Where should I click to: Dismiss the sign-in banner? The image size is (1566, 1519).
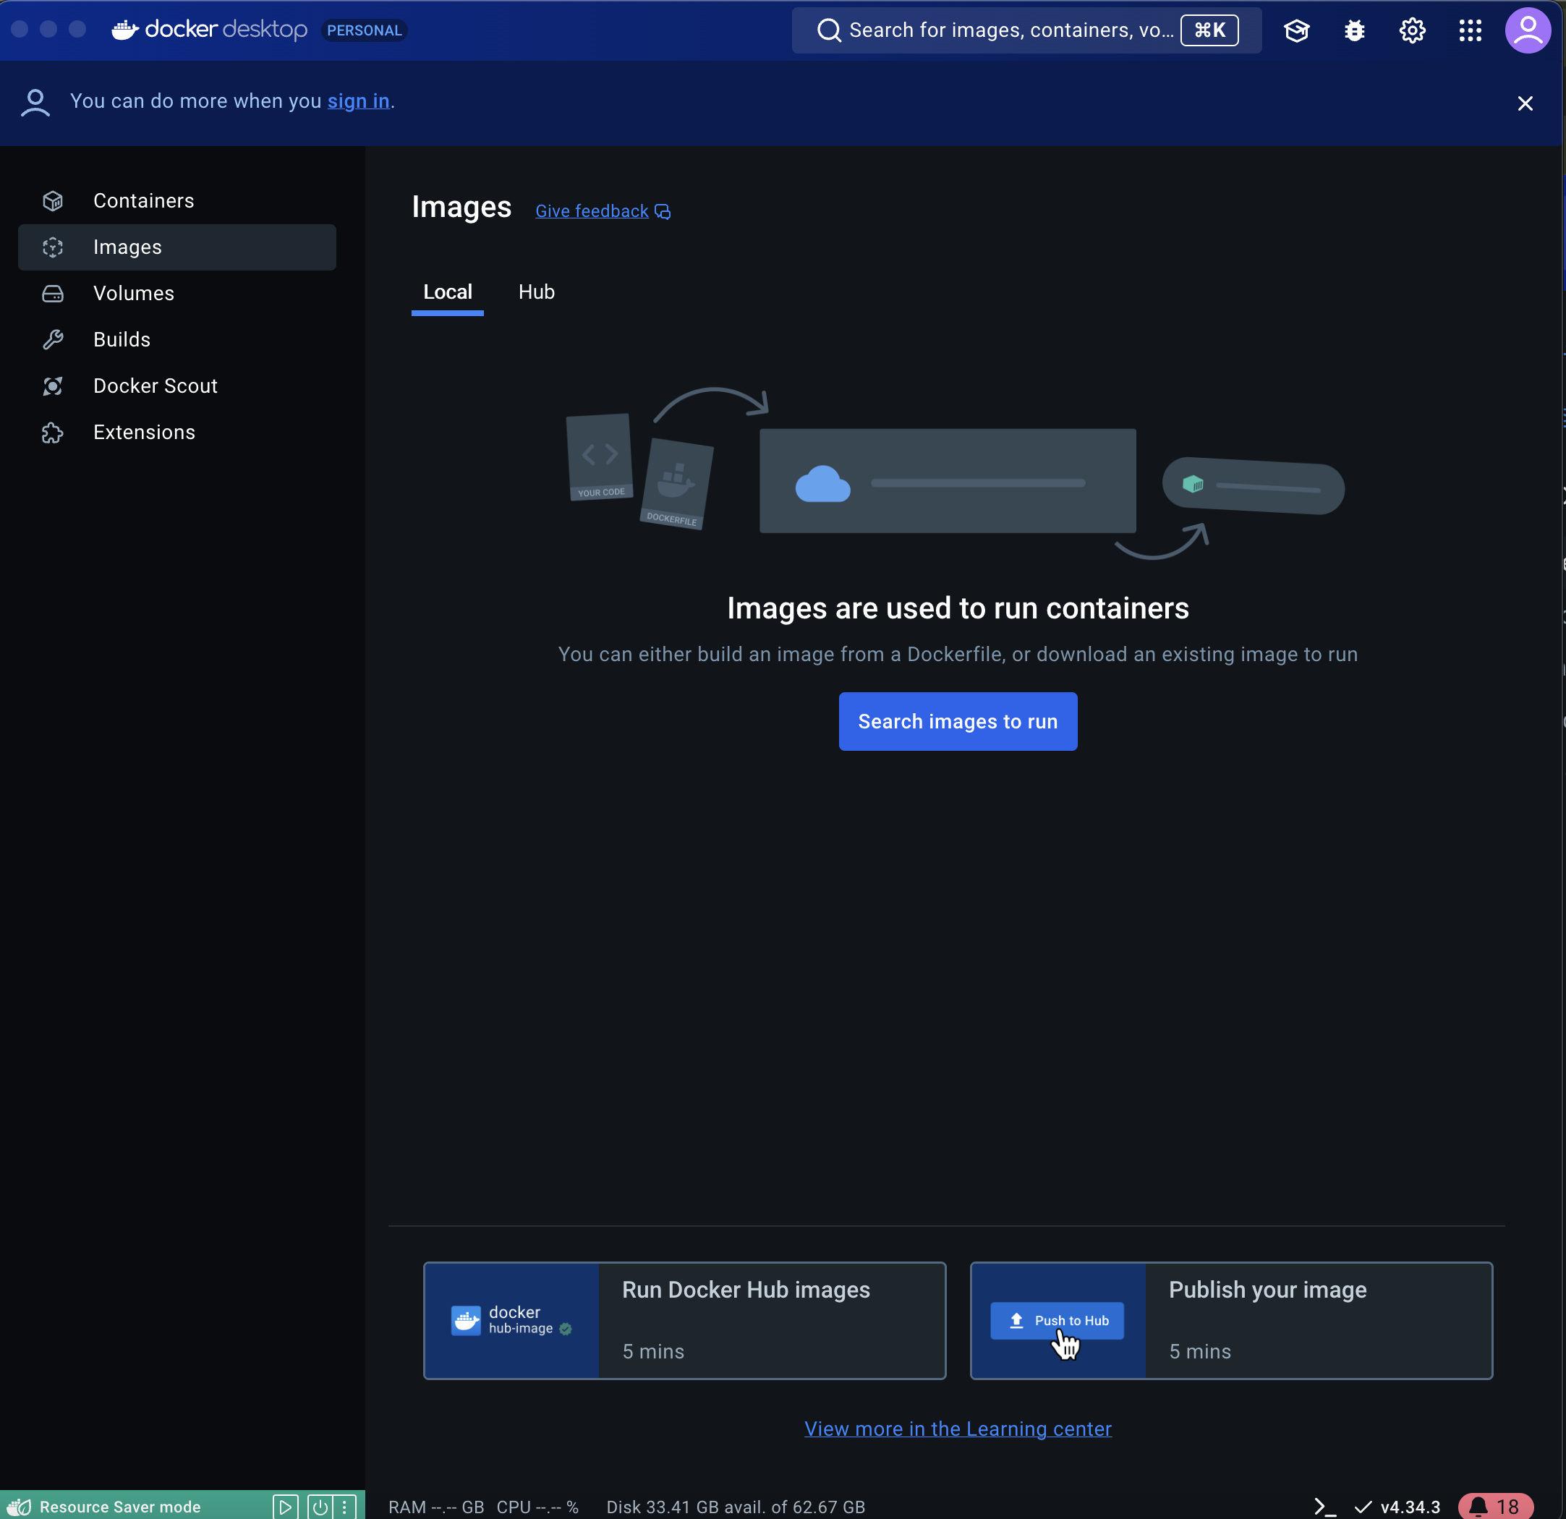[x=1525, y=103]
